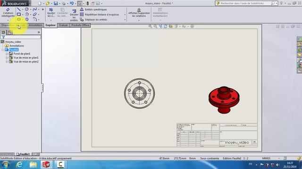Open File Explorer from taskbar
The height and width of the screenshot is (169, 302).
pyautogui.click(x=33, y=165)
